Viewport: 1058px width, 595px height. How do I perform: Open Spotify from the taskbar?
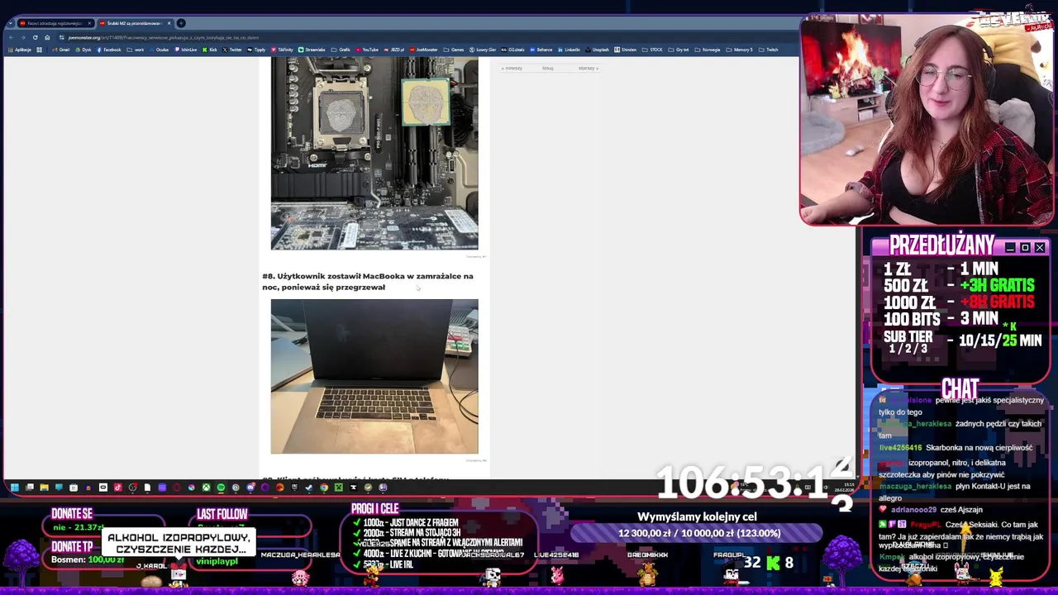[221, 488]
